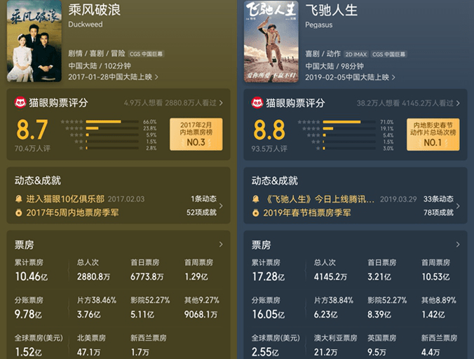Click the 2D IMAX tag on Pegasus
The width and height of the screenshot is (474, 359).
[356, 55]
